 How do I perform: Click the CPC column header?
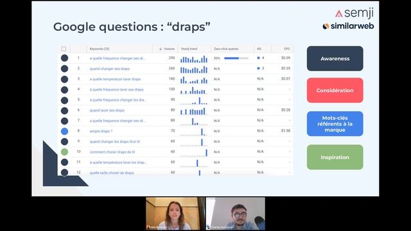(287, 49)
